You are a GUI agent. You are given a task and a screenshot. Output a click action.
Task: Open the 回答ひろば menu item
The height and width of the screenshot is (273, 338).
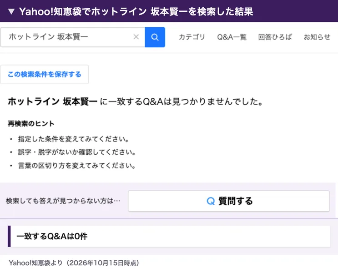275,37
